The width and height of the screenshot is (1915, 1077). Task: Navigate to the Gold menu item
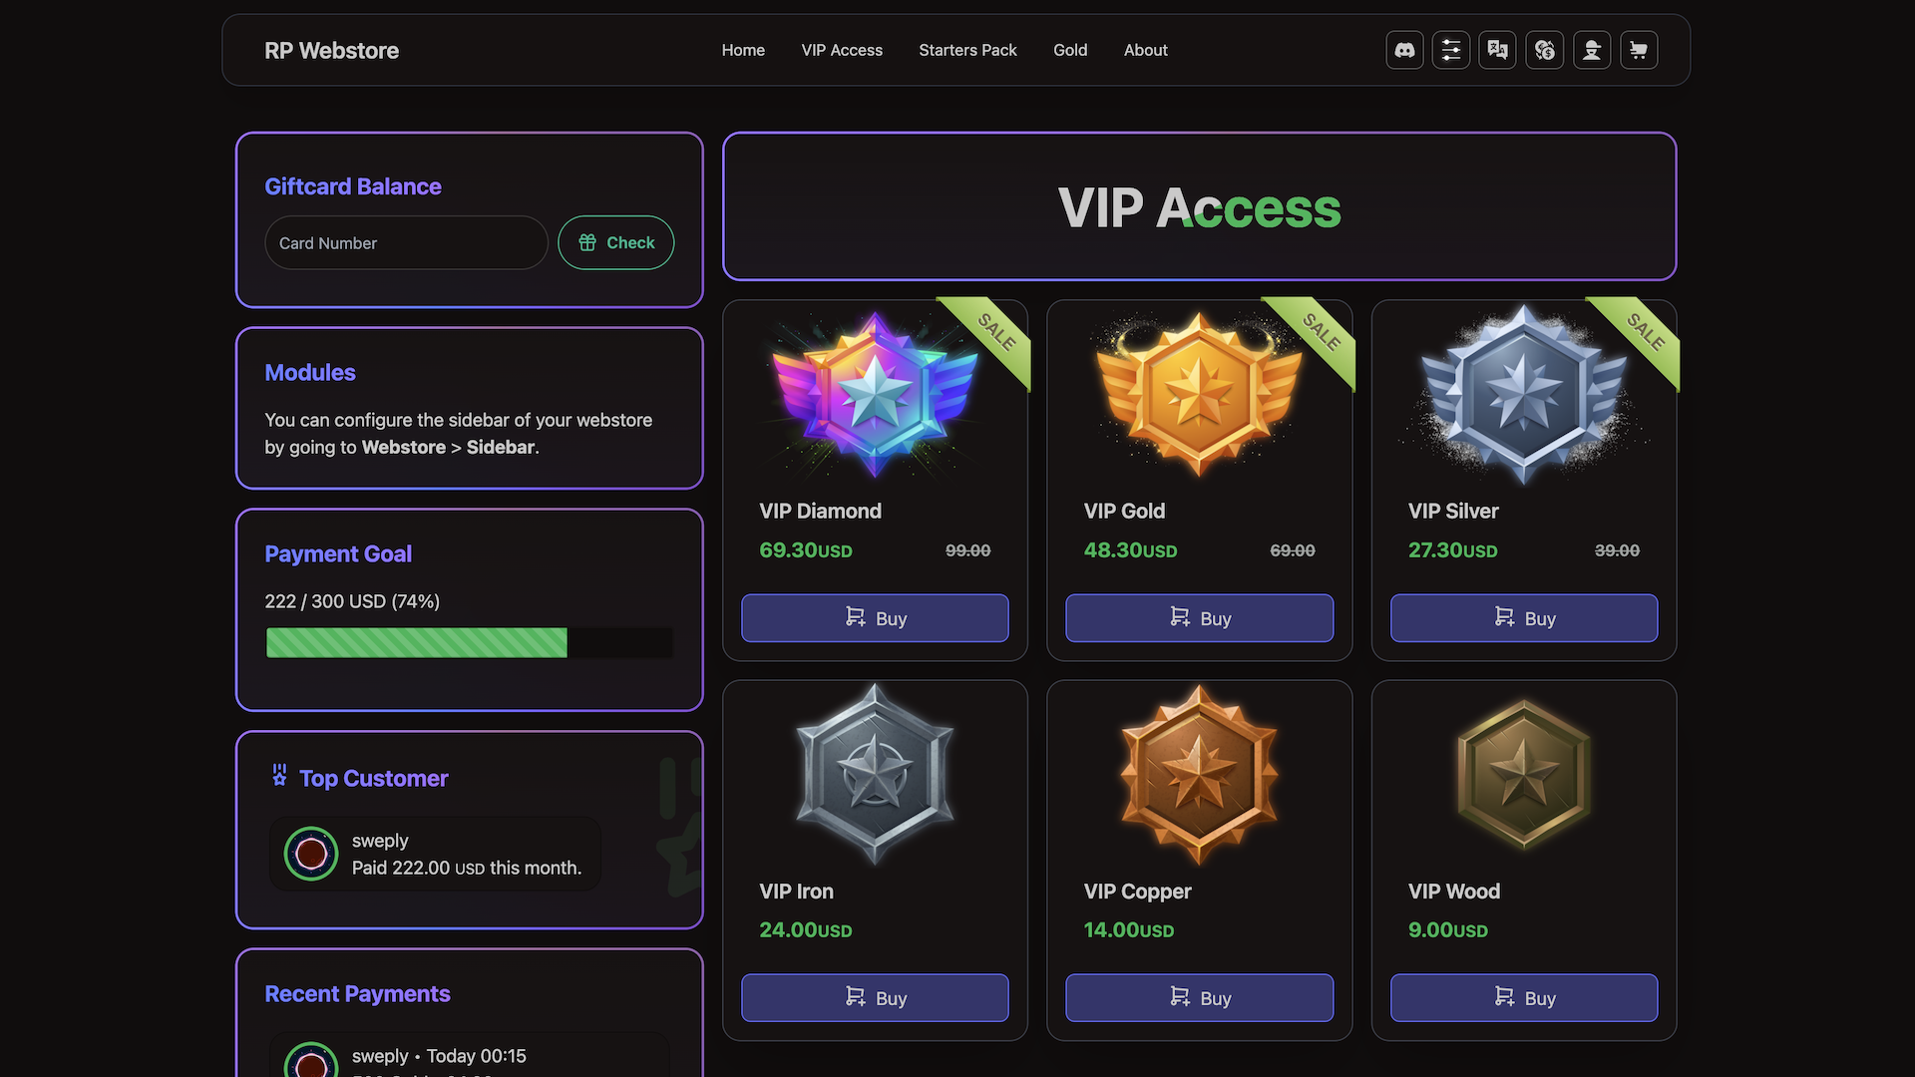pyautogui.click(x=1070, y=50)
